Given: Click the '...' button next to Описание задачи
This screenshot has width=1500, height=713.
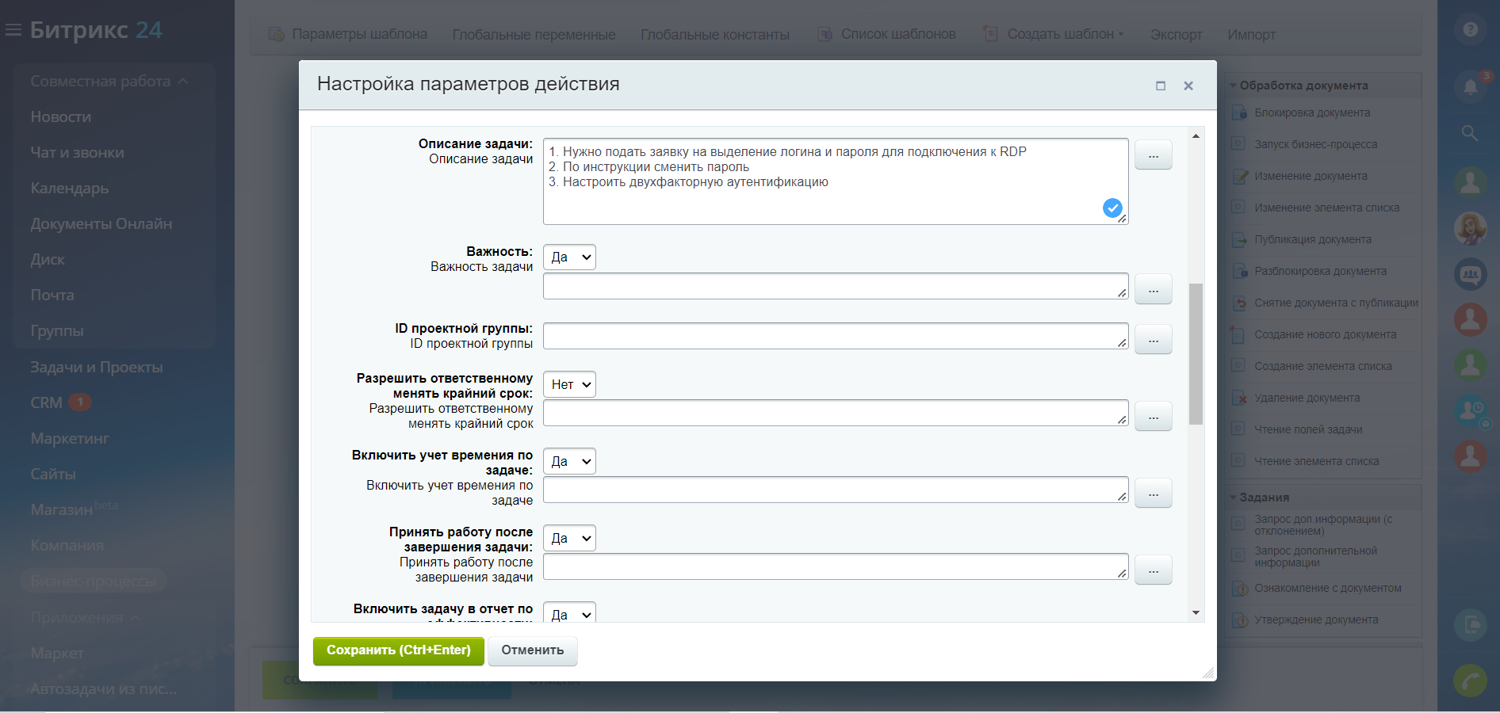Looking at the screenshot, I should (x=1153, y=155).
